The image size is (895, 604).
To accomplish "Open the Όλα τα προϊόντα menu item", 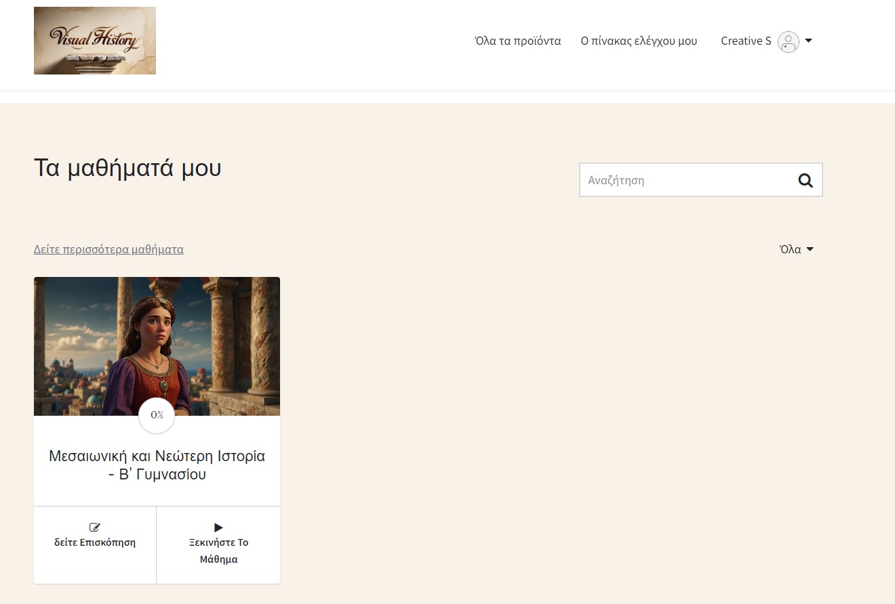I will [517, 41].
